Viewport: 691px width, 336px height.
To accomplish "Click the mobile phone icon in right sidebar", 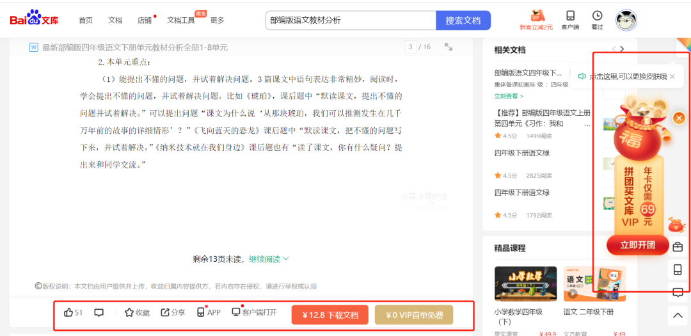I will click(x=678, y=269).
